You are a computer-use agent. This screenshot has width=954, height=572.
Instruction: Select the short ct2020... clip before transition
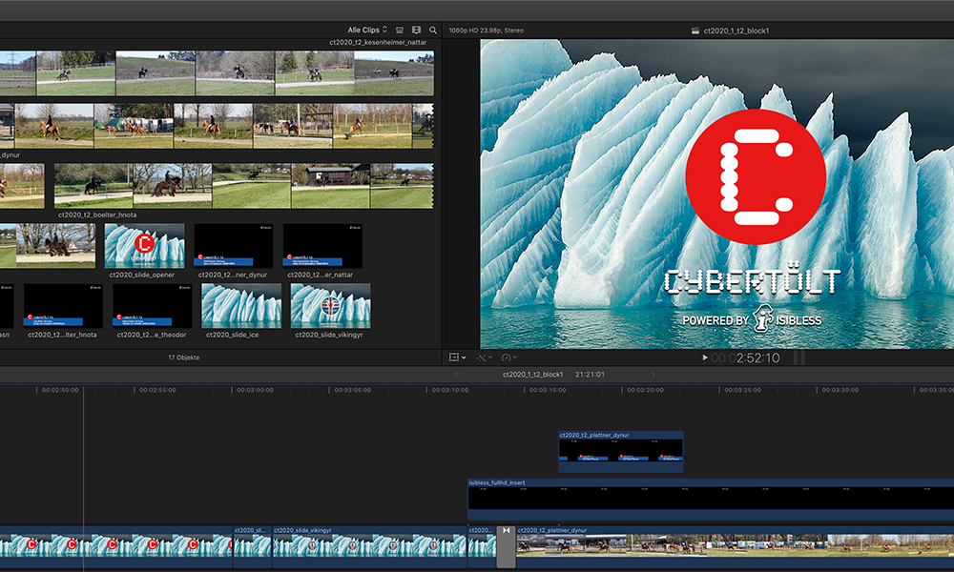click(482, 547)
